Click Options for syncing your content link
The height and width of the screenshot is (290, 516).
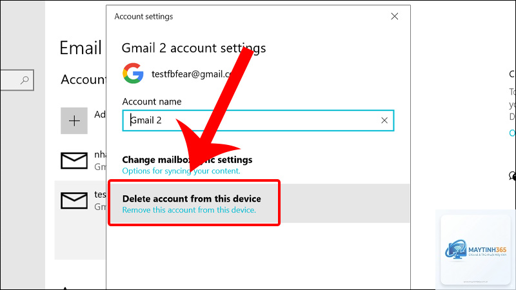[181, 171]
